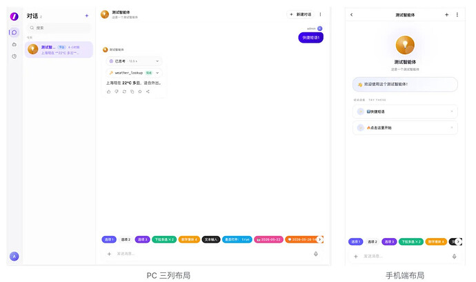Select the 点击这里开始 suggestion in mobile layout

405,128
